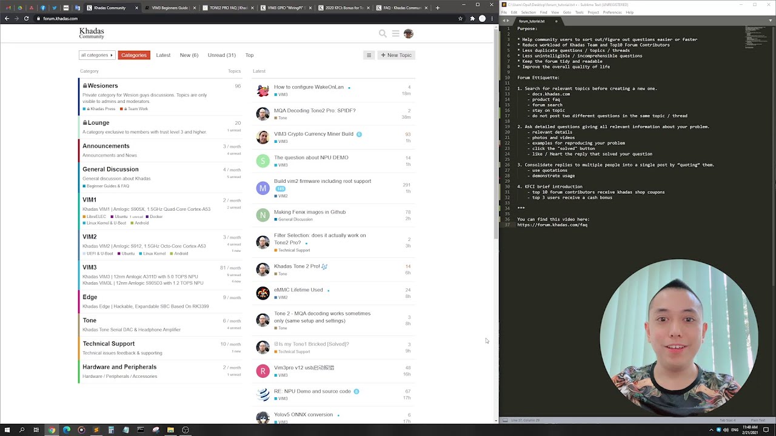
Task: Bookmark this page with the star icon
Action: (461, 18)
